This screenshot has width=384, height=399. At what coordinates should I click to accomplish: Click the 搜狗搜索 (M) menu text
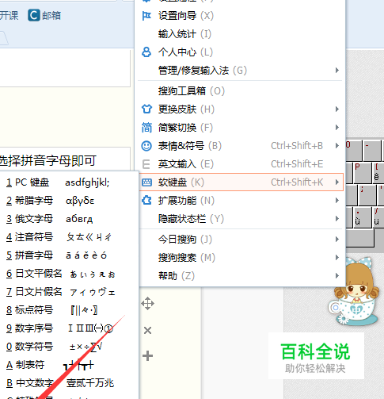point(187,258)
